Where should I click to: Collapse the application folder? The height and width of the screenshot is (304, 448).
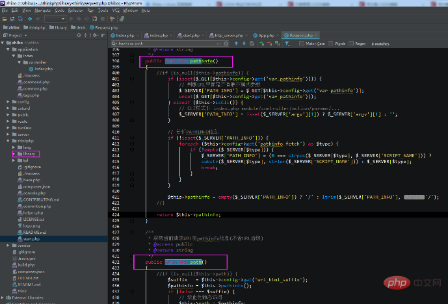[8, 49]
